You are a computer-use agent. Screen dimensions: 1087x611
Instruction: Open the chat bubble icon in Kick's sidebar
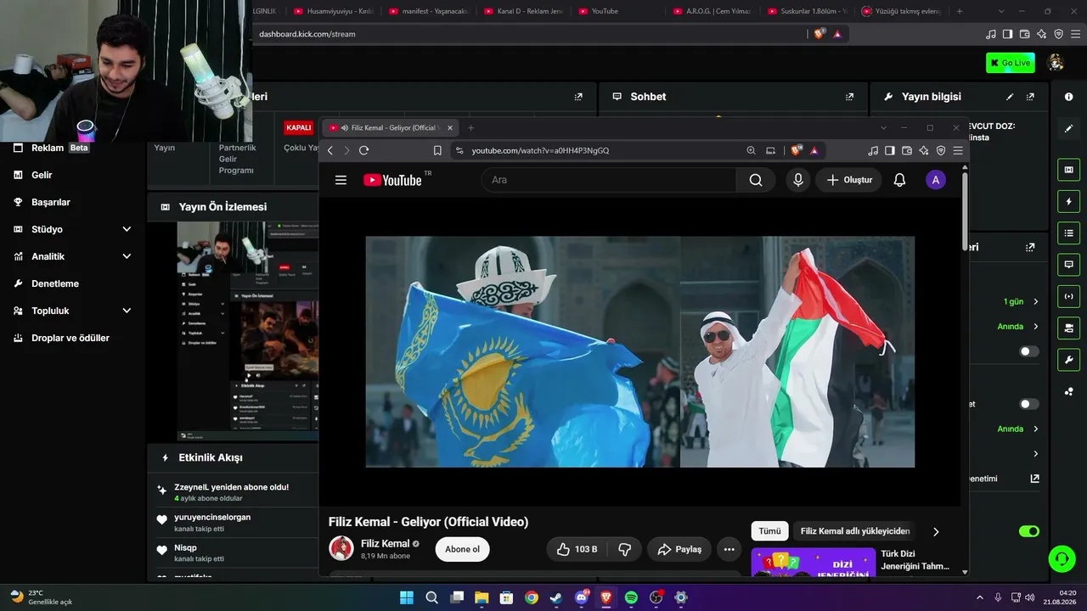(1068, 265)
